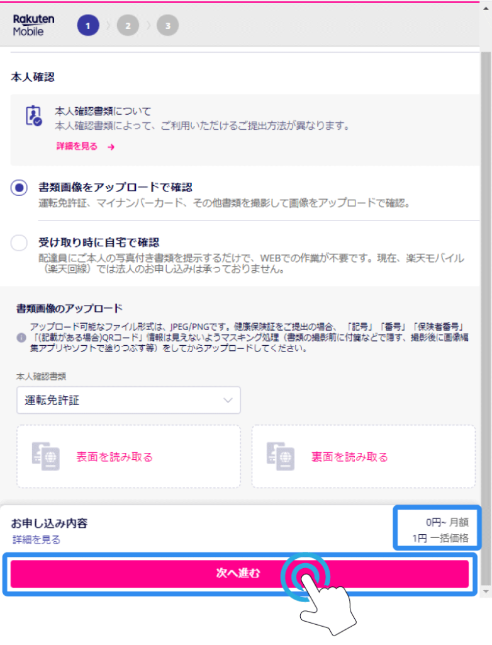Screen dimensions: 492x645
Task: Click 表面を読み取る upload link
Action: [x=115, y=457]
